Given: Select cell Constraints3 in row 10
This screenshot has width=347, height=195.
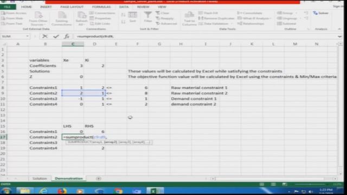Looking at the screenshot, I should point(45,99).
